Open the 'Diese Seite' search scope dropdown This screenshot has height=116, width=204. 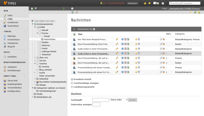pyautogui.click(x=119, y=100)
